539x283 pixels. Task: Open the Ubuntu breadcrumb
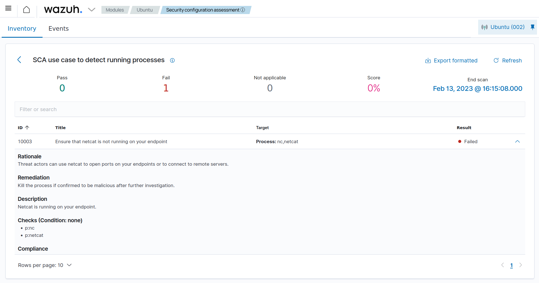pos(145,10)
